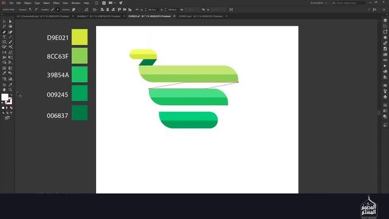Open the Help menu
Screen dimensions: 389x219
[x=86, y=3]
